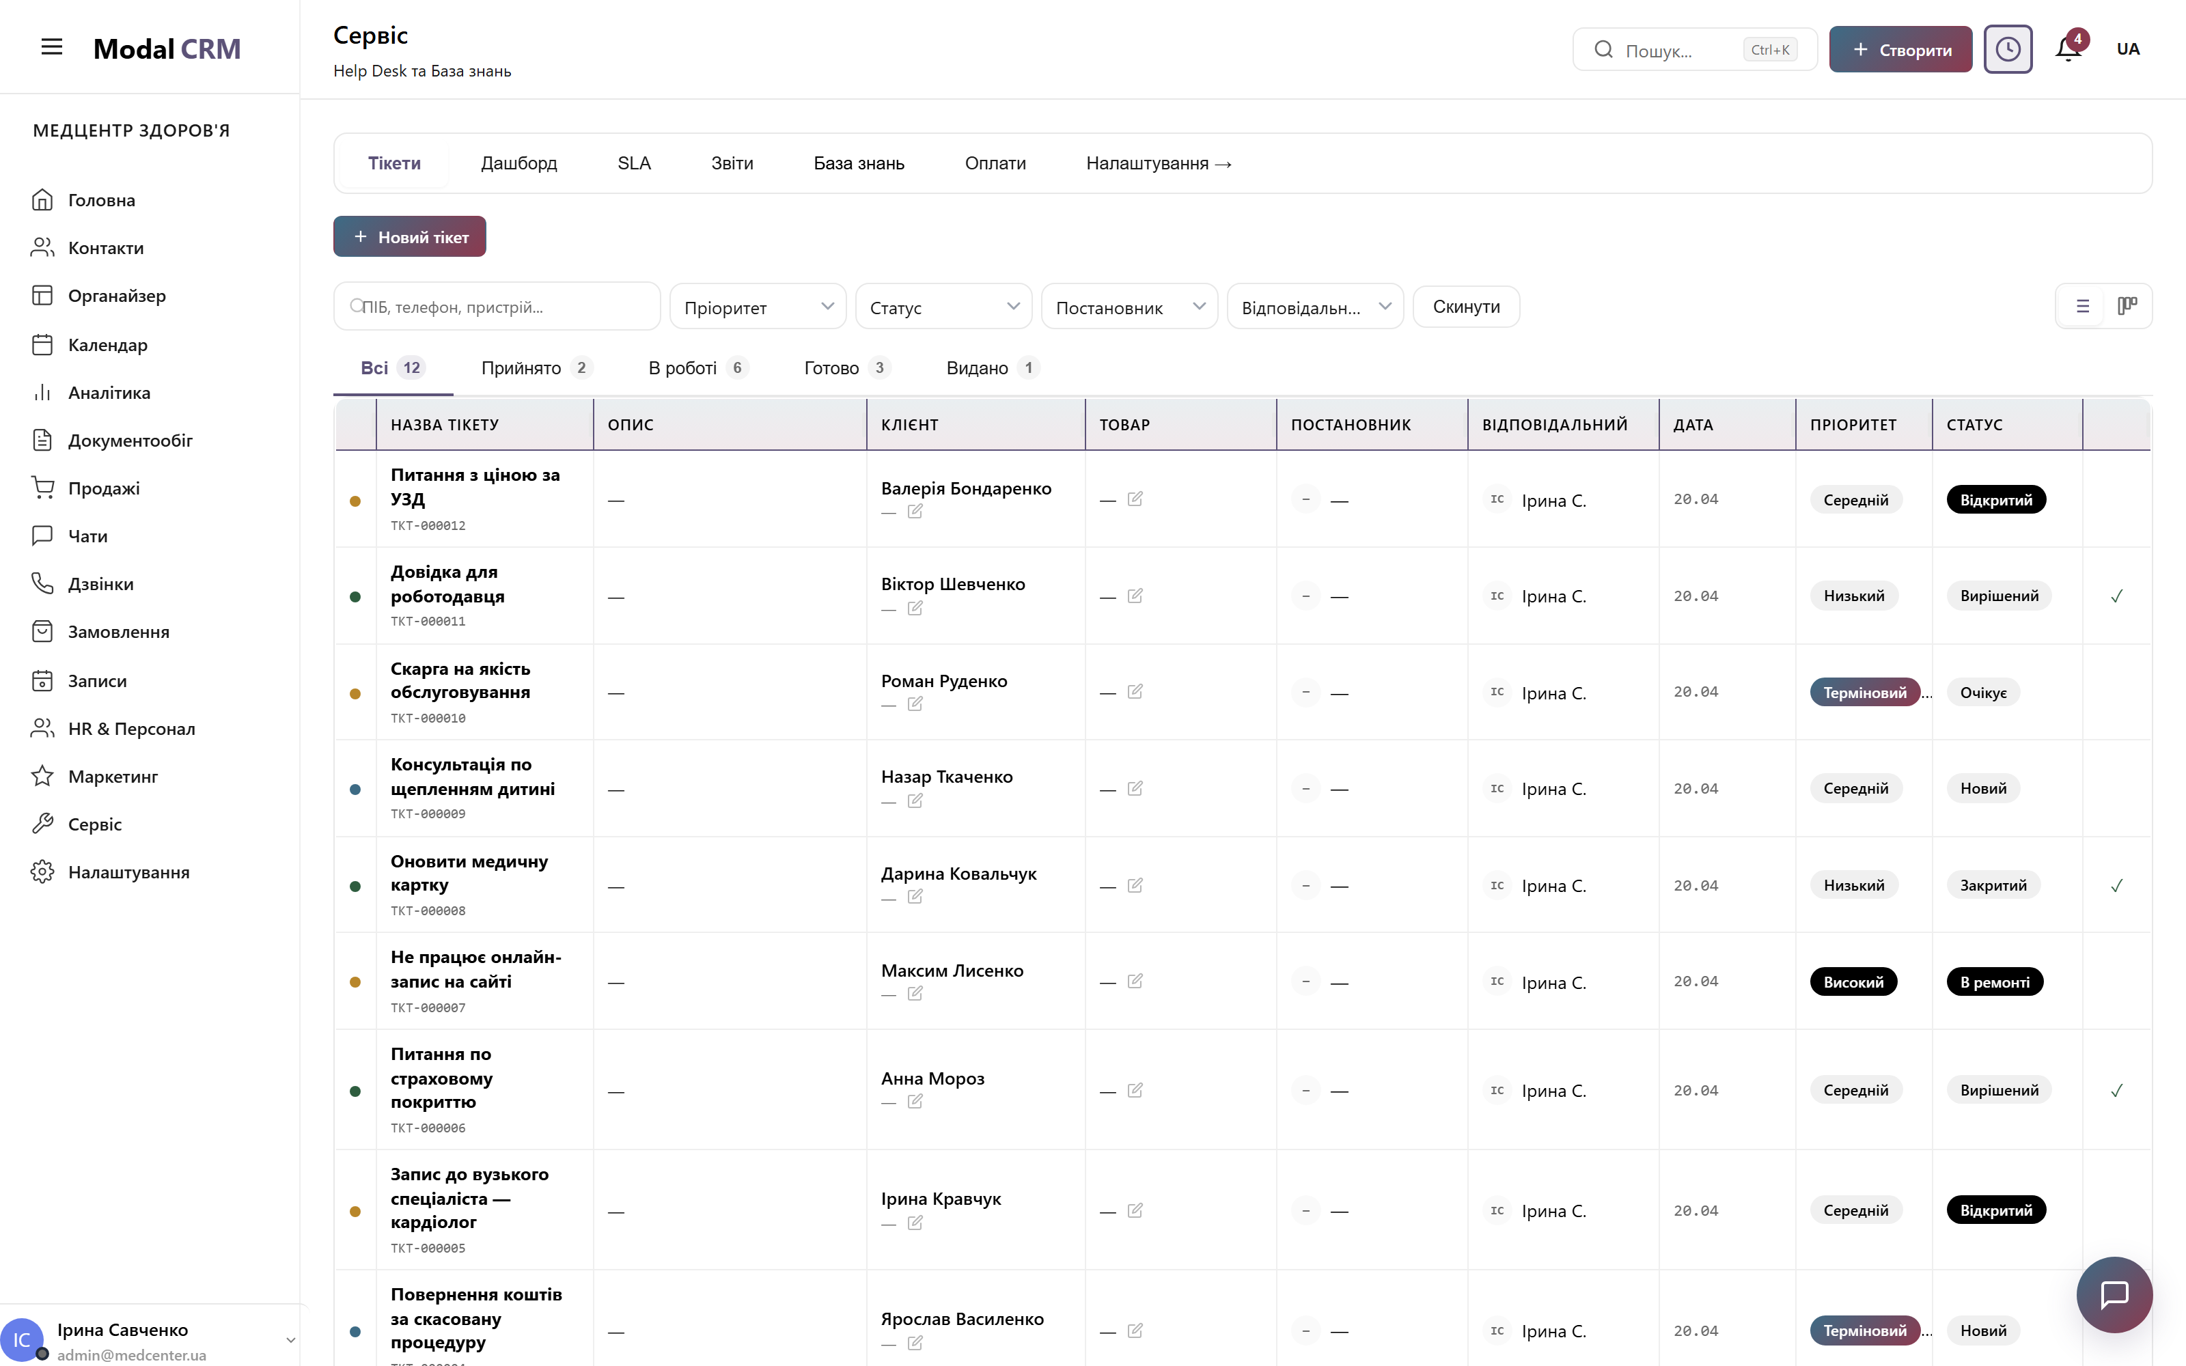Image resolution: width=2186 pixels, height=1366 pixels.
Task: Expand the Статус filter dropdown
Action: [943, 307]
